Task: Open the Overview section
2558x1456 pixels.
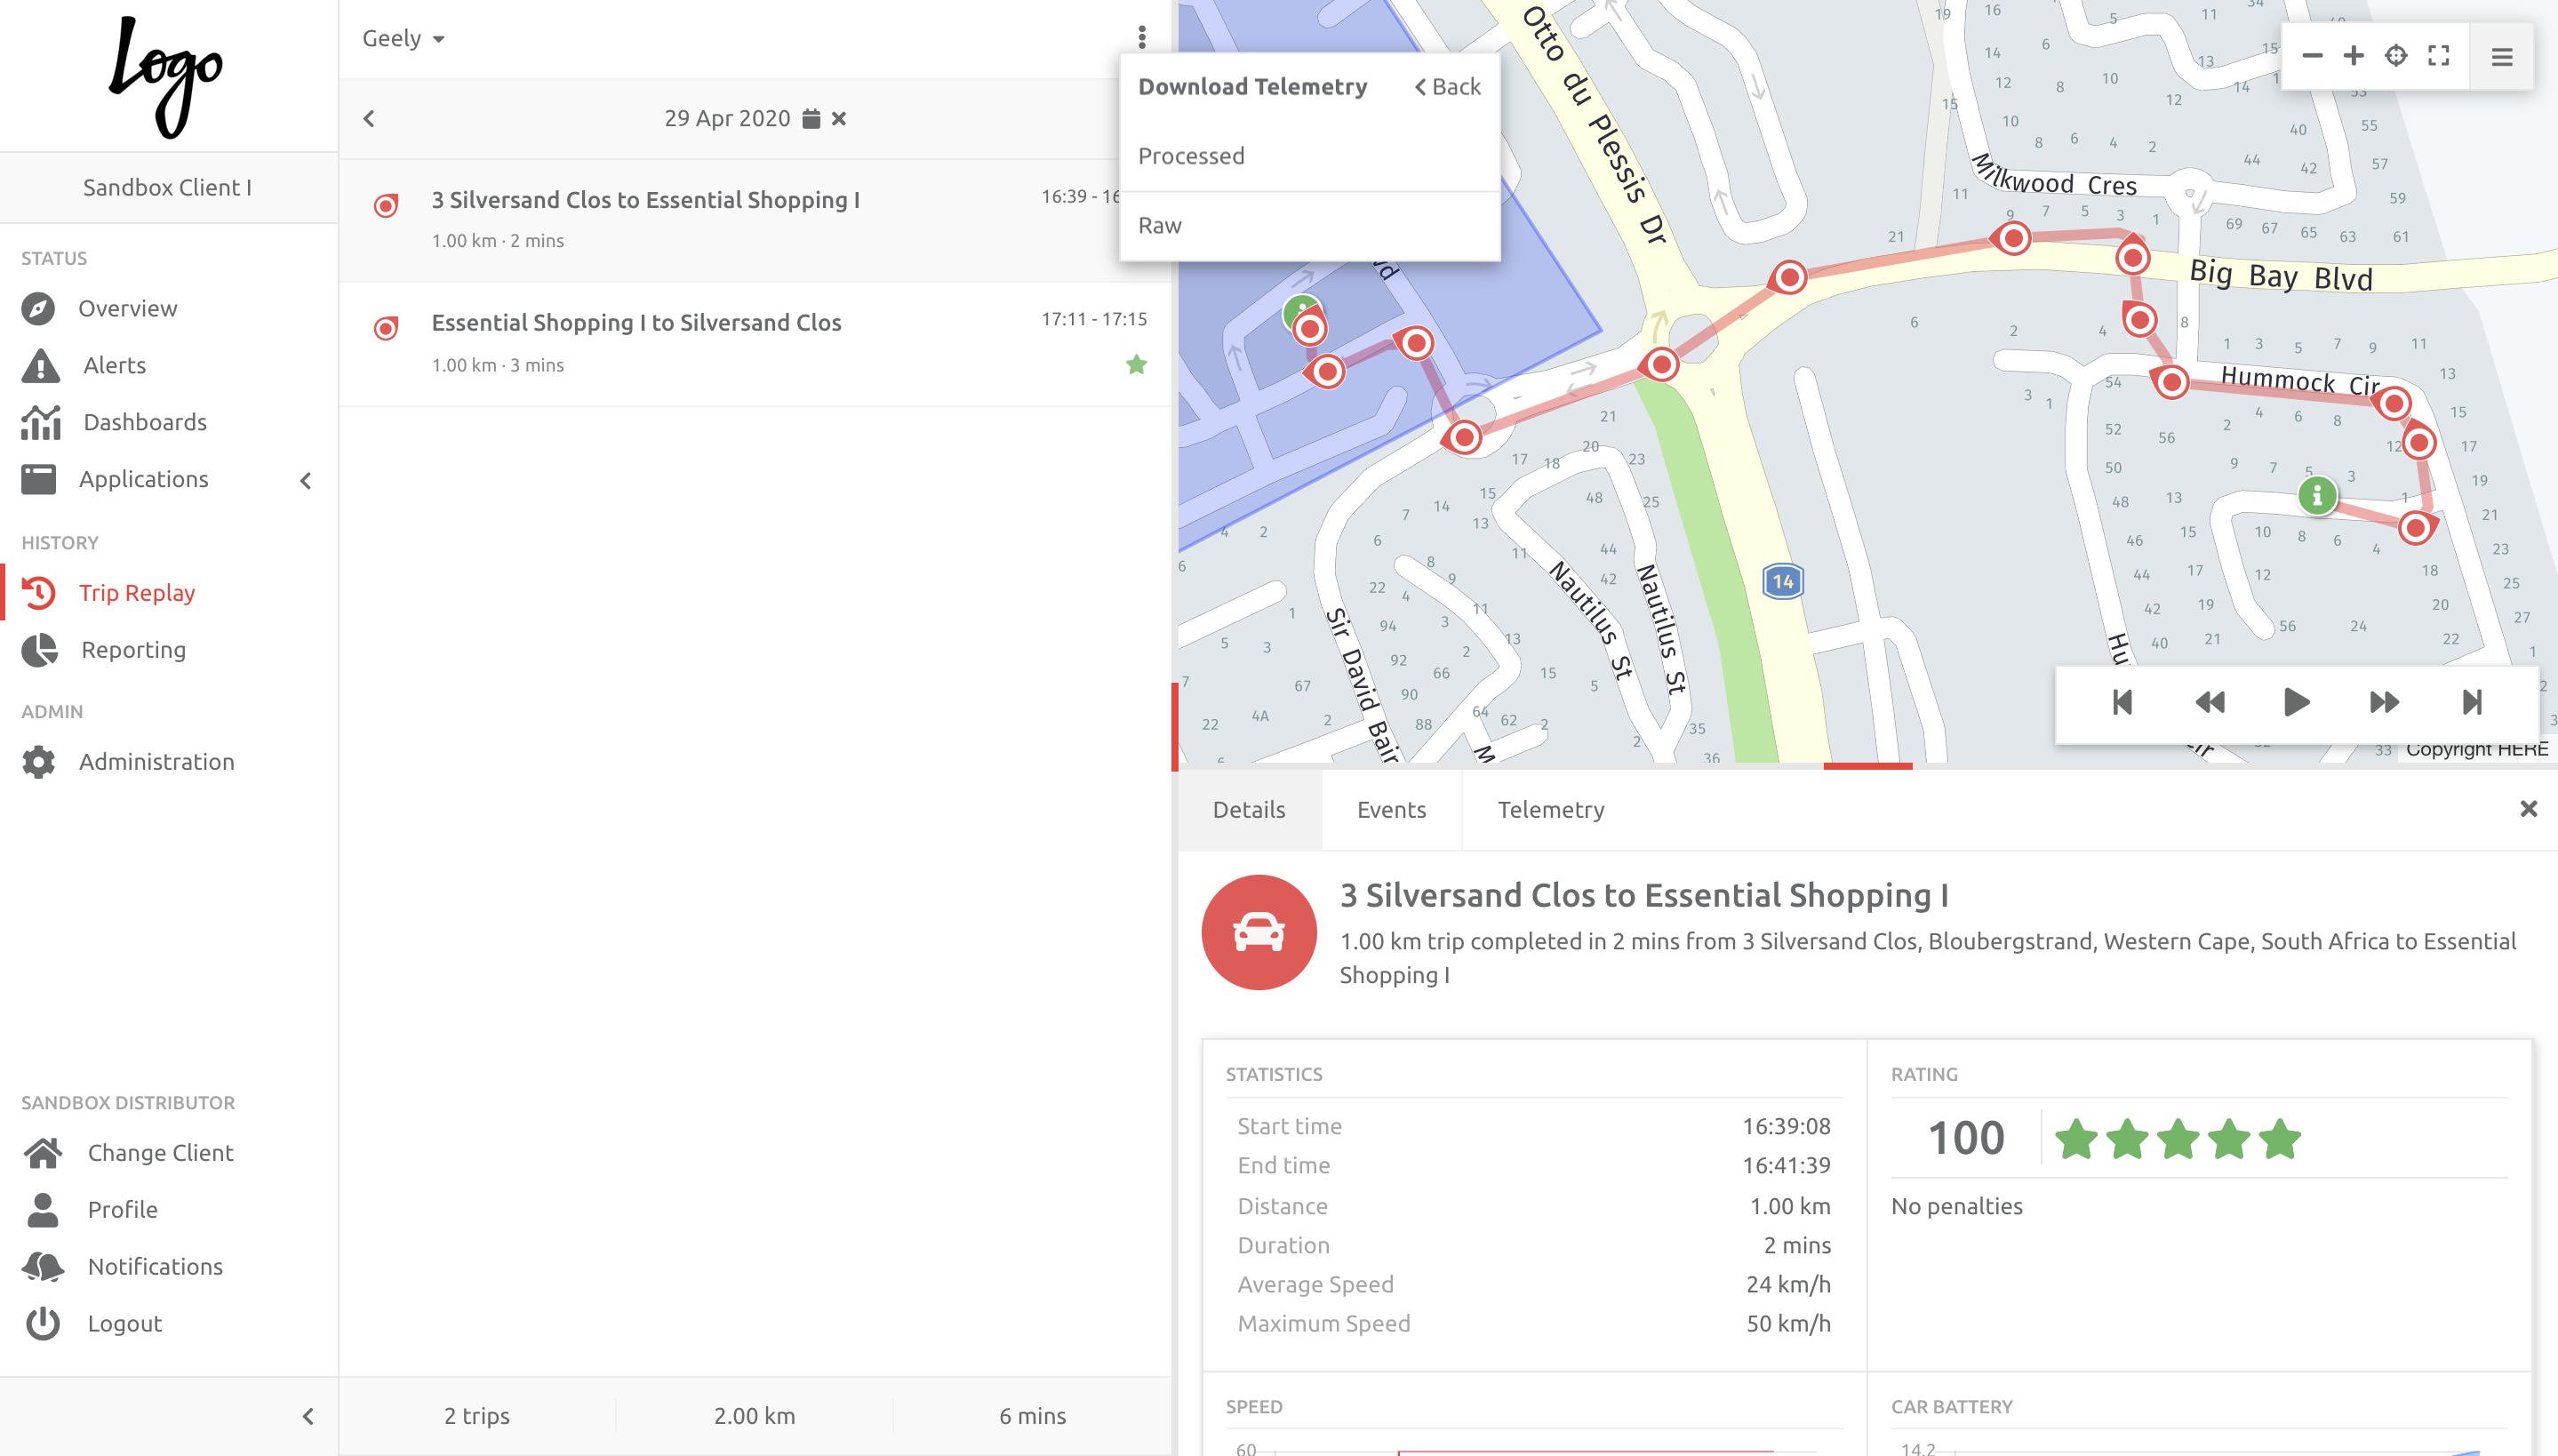Action: (129, 308)
